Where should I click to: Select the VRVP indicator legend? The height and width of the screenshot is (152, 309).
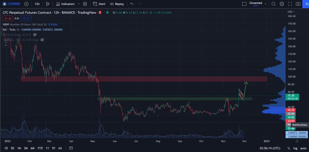[30, 24]
